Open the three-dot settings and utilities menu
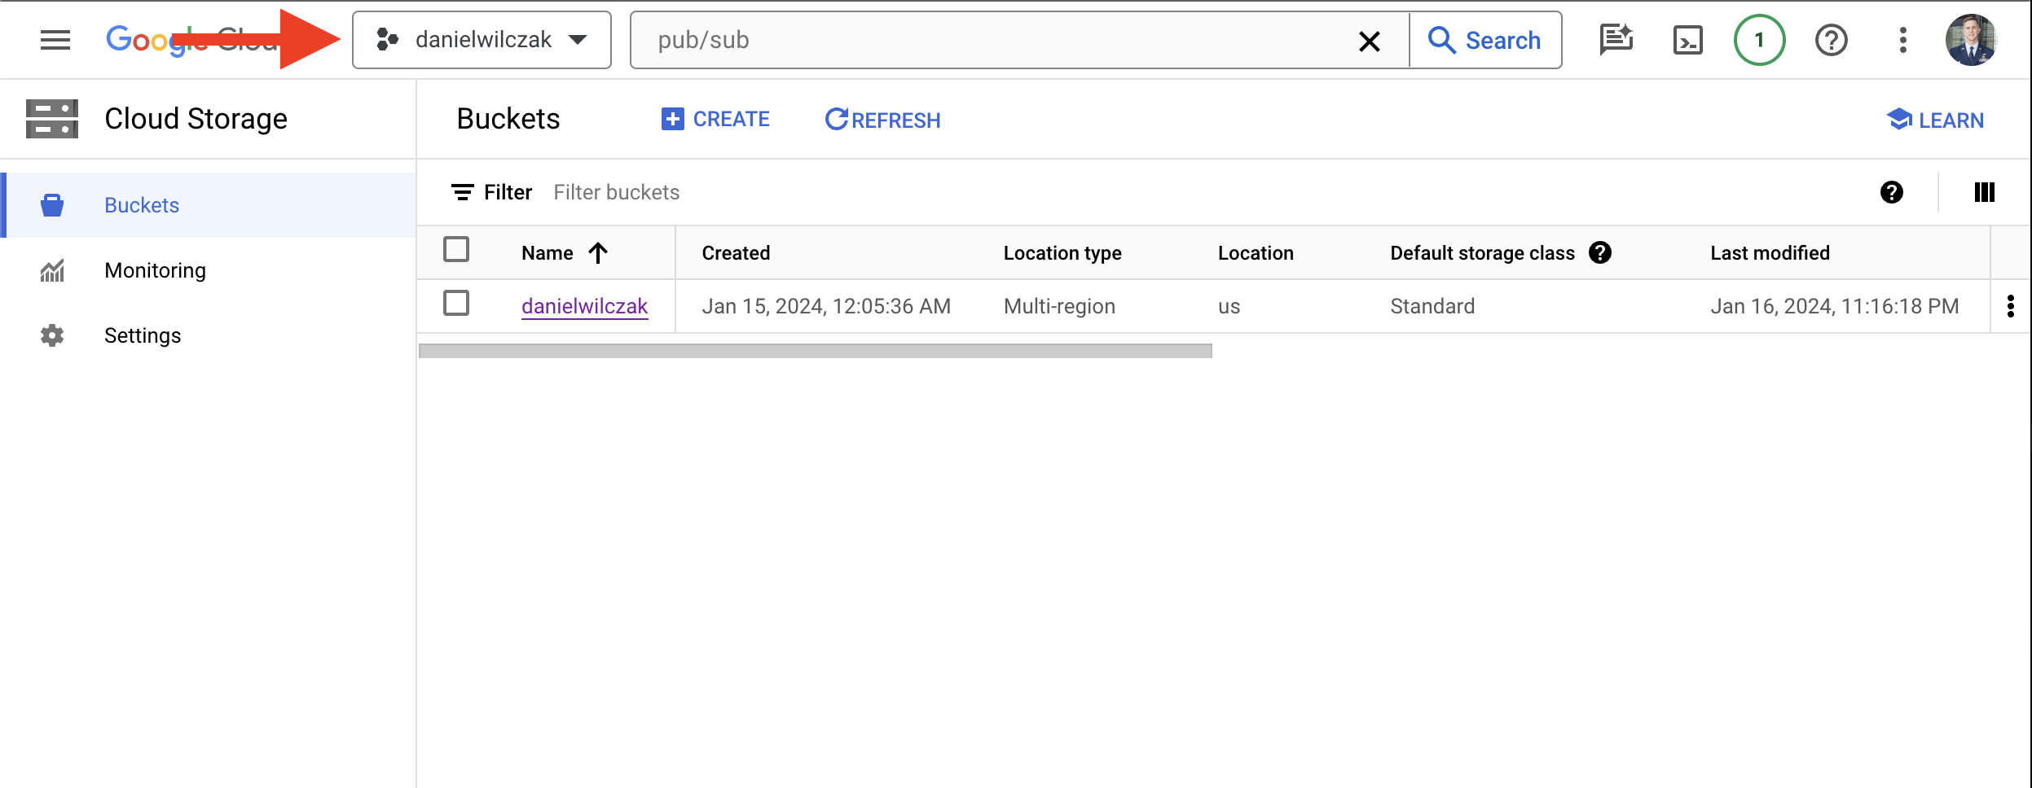 tap(1903, 40)
